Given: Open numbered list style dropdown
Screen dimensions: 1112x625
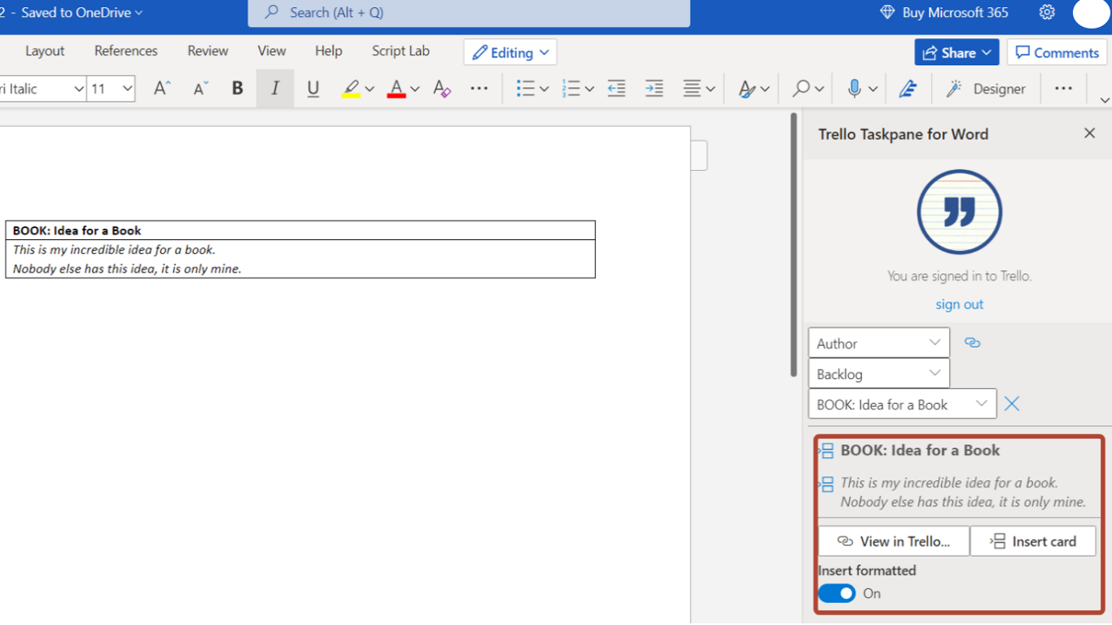Looking at the screenshot, I should (589, 89).
